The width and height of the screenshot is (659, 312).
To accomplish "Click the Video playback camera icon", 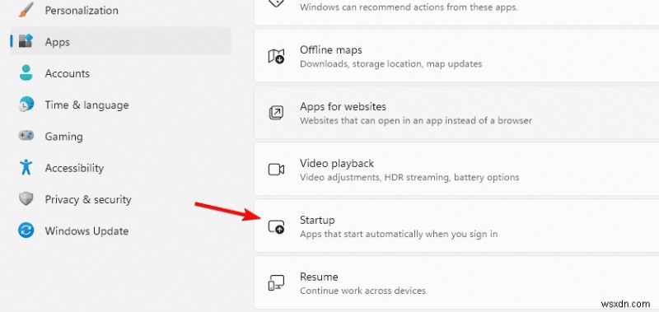I will (x=276, y=170).
